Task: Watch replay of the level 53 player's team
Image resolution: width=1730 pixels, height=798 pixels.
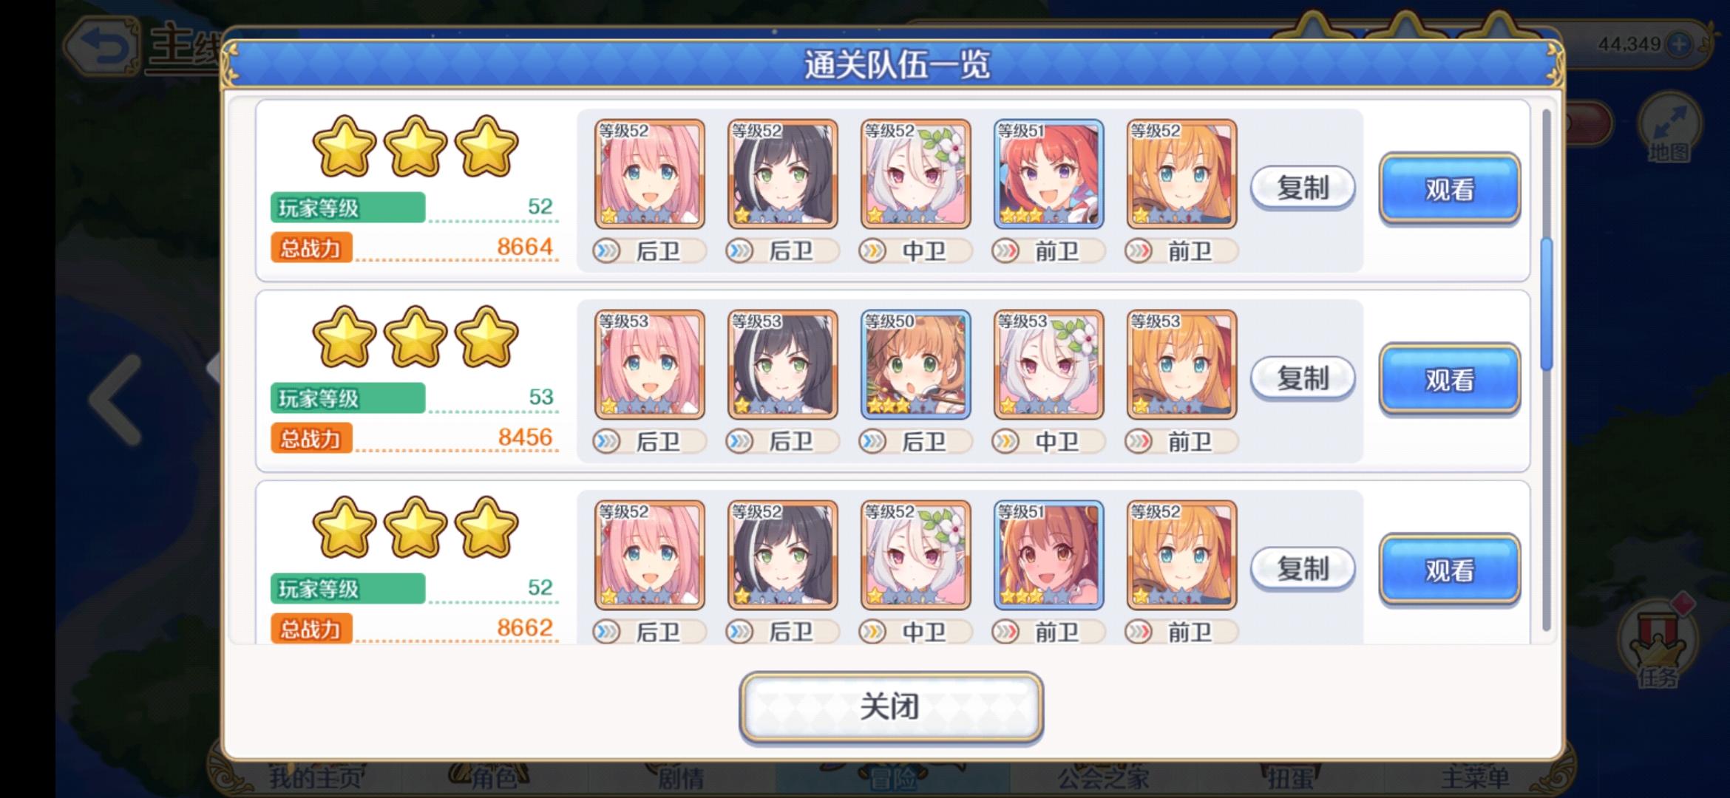Action: [1449, 379]
